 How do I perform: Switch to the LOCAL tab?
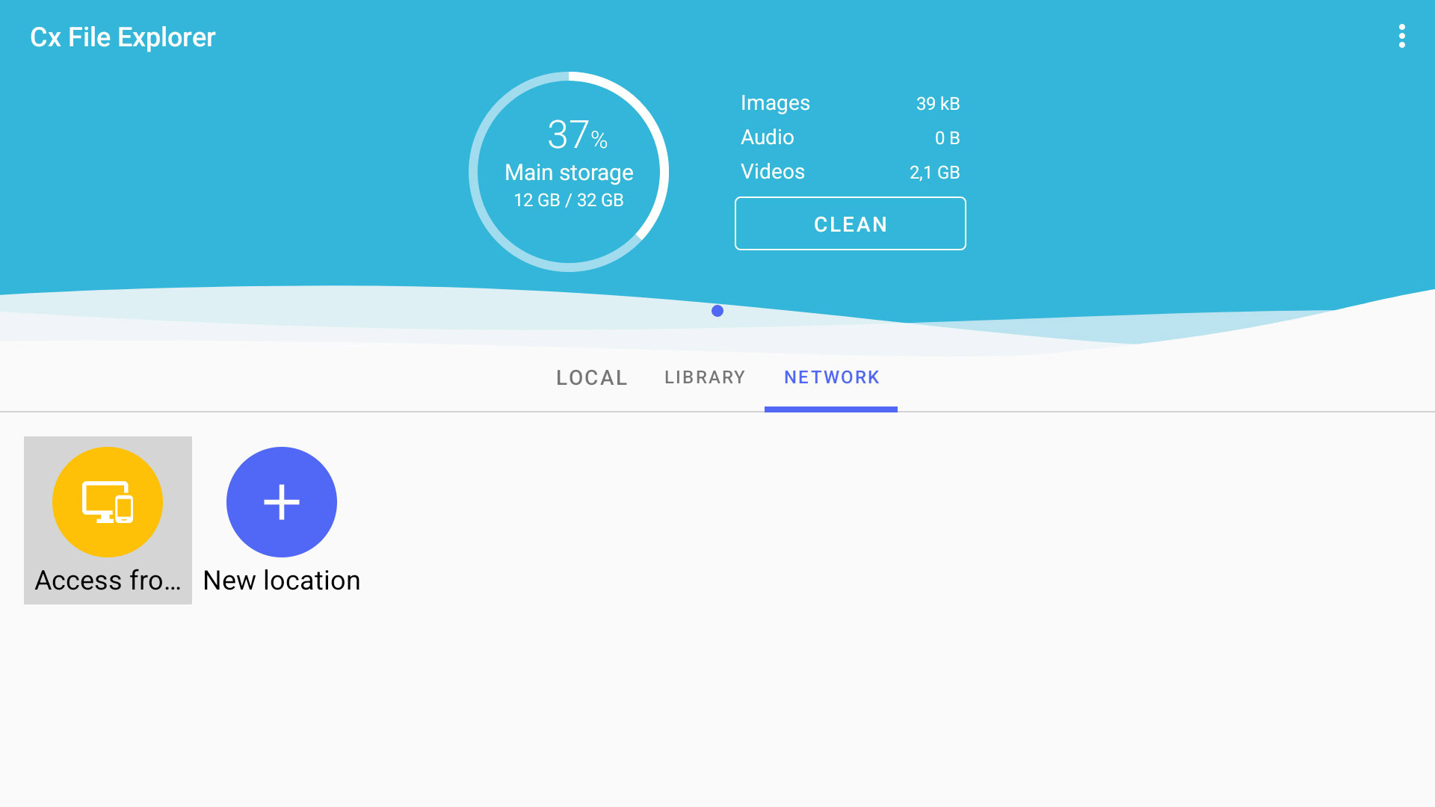(592, 377)
